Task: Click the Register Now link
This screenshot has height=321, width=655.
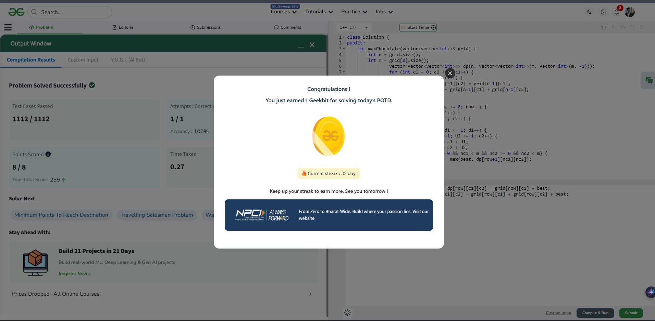Action: point(75,273)
